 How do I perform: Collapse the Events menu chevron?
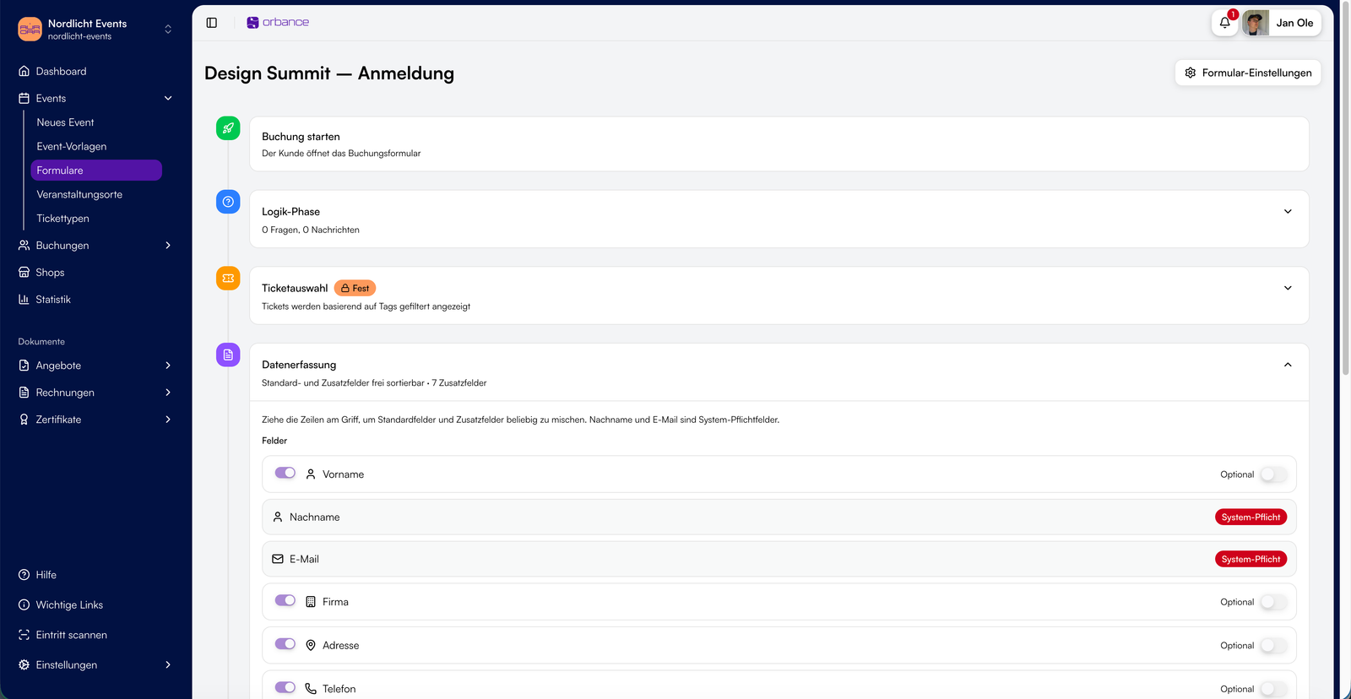tap(168, 99)
